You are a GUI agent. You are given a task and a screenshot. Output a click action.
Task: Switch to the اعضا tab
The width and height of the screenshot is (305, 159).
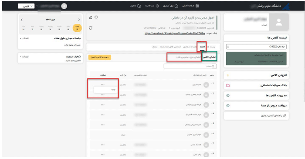tap(202, 47)
